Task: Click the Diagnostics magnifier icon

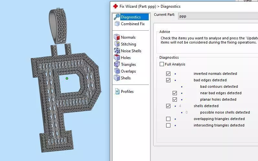Action: click(x=117, y=17)
